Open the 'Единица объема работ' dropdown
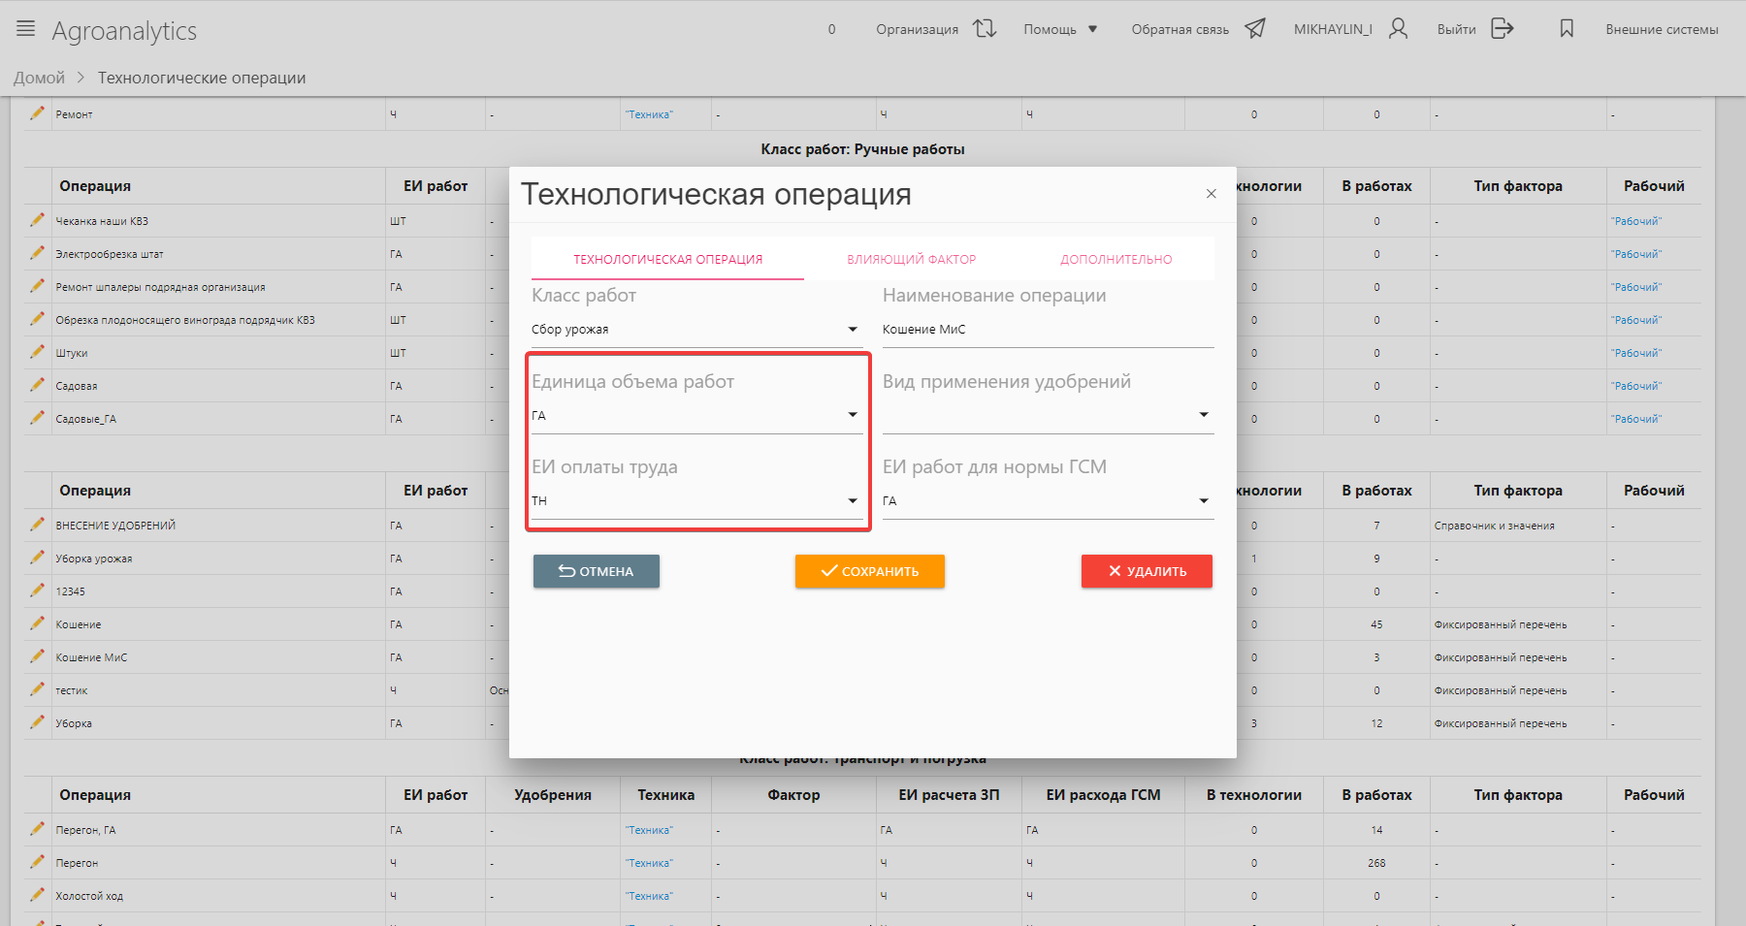This screenshot has height=926, width=1746. click(852, 415)
